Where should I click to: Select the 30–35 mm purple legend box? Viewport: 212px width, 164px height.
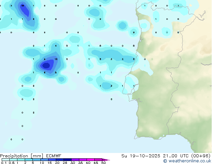pos(75,160)
